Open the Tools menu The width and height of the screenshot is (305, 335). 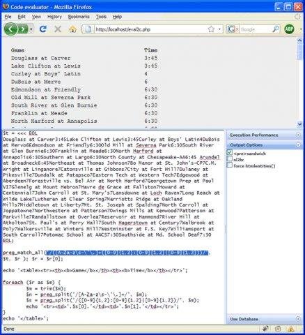(101, 17)
